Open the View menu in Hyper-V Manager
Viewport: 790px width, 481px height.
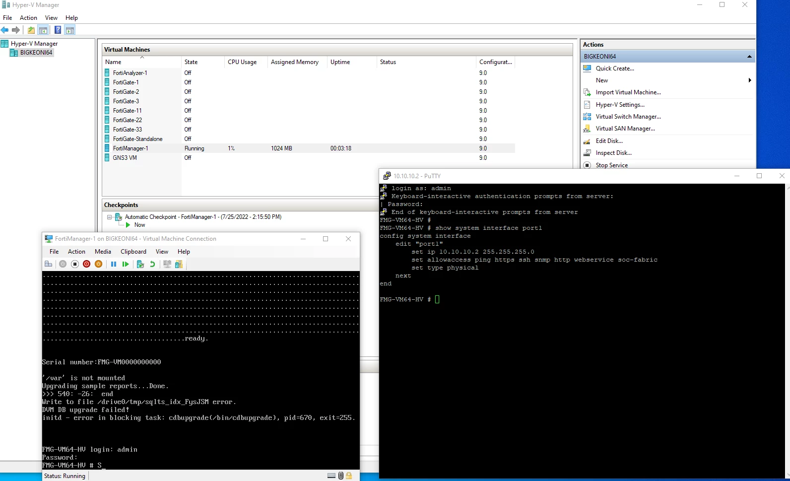51,18
